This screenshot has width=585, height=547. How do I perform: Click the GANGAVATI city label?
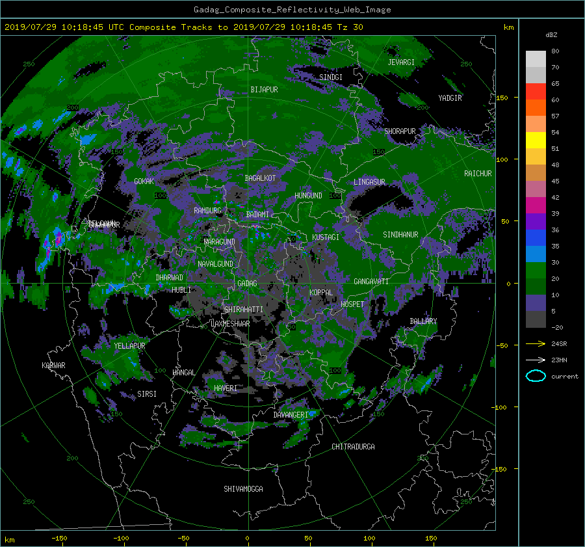(371, 282)
